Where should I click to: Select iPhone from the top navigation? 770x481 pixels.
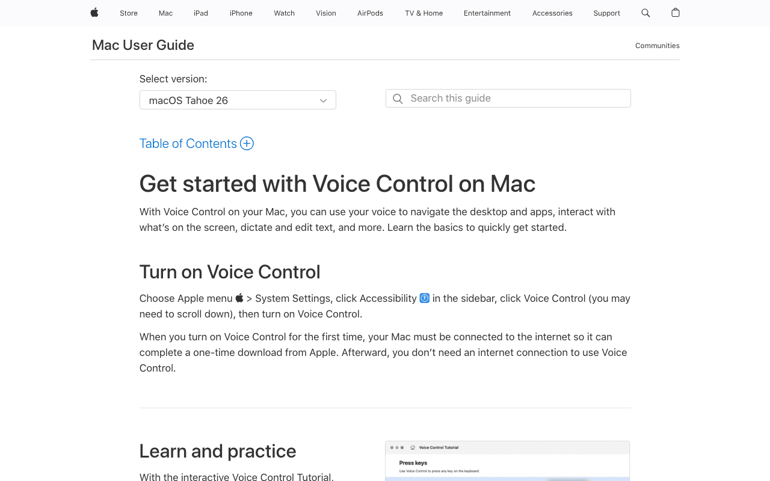click(x=241, y=13)
